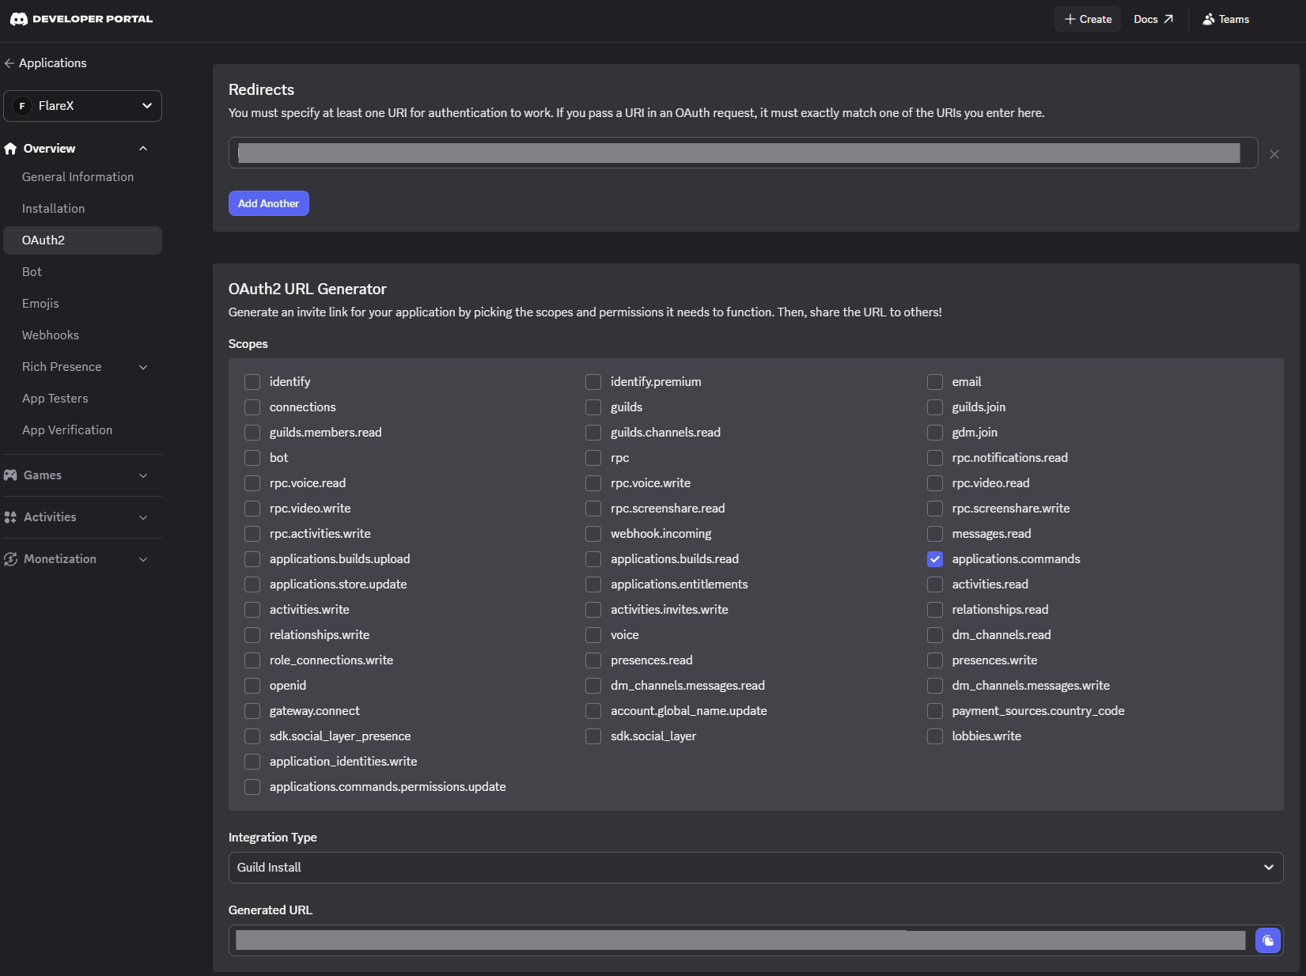Viewport: 1306px width, 976px height.
Task: Click the Add Another redirect button
Action: click(268, 203)
